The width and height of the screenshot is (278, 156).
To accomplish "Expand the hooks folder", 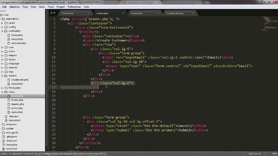I will [2, 60].
